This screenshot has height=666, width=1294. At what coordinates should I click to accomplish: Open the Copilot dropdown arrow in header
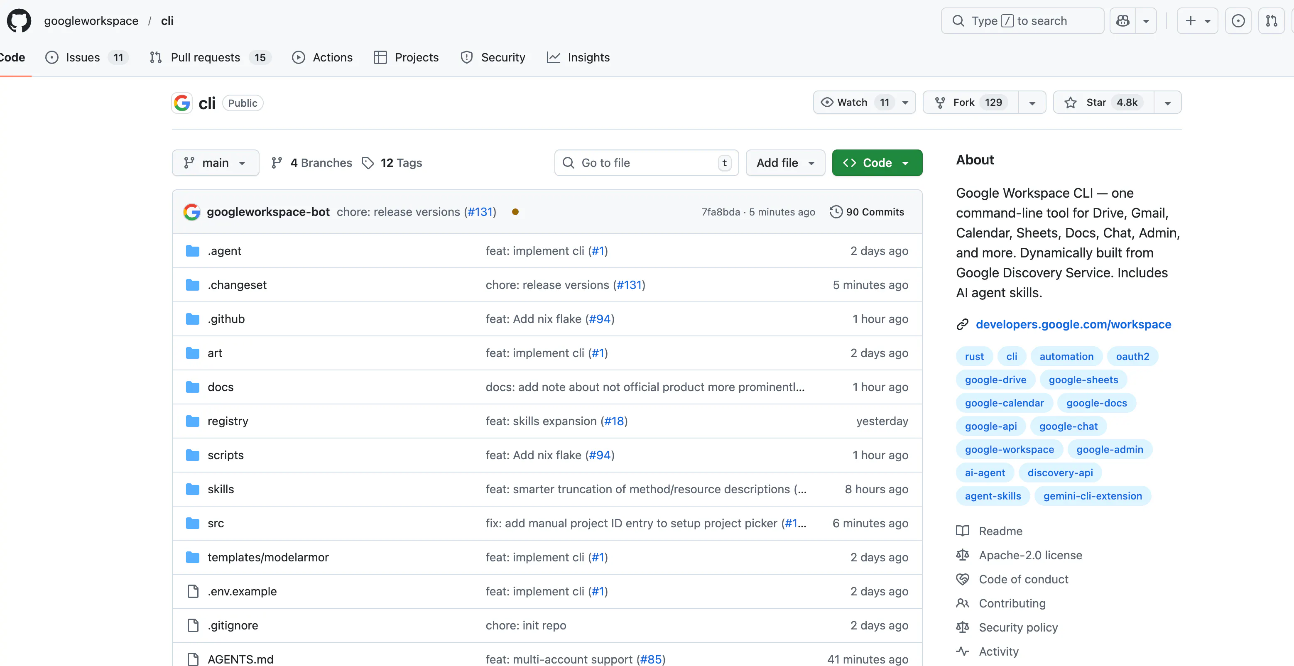1146,21
